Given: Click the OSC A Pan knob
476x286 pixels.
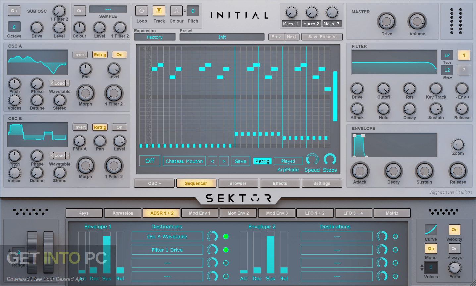Looking at the screenshot, I should [86, 69].
